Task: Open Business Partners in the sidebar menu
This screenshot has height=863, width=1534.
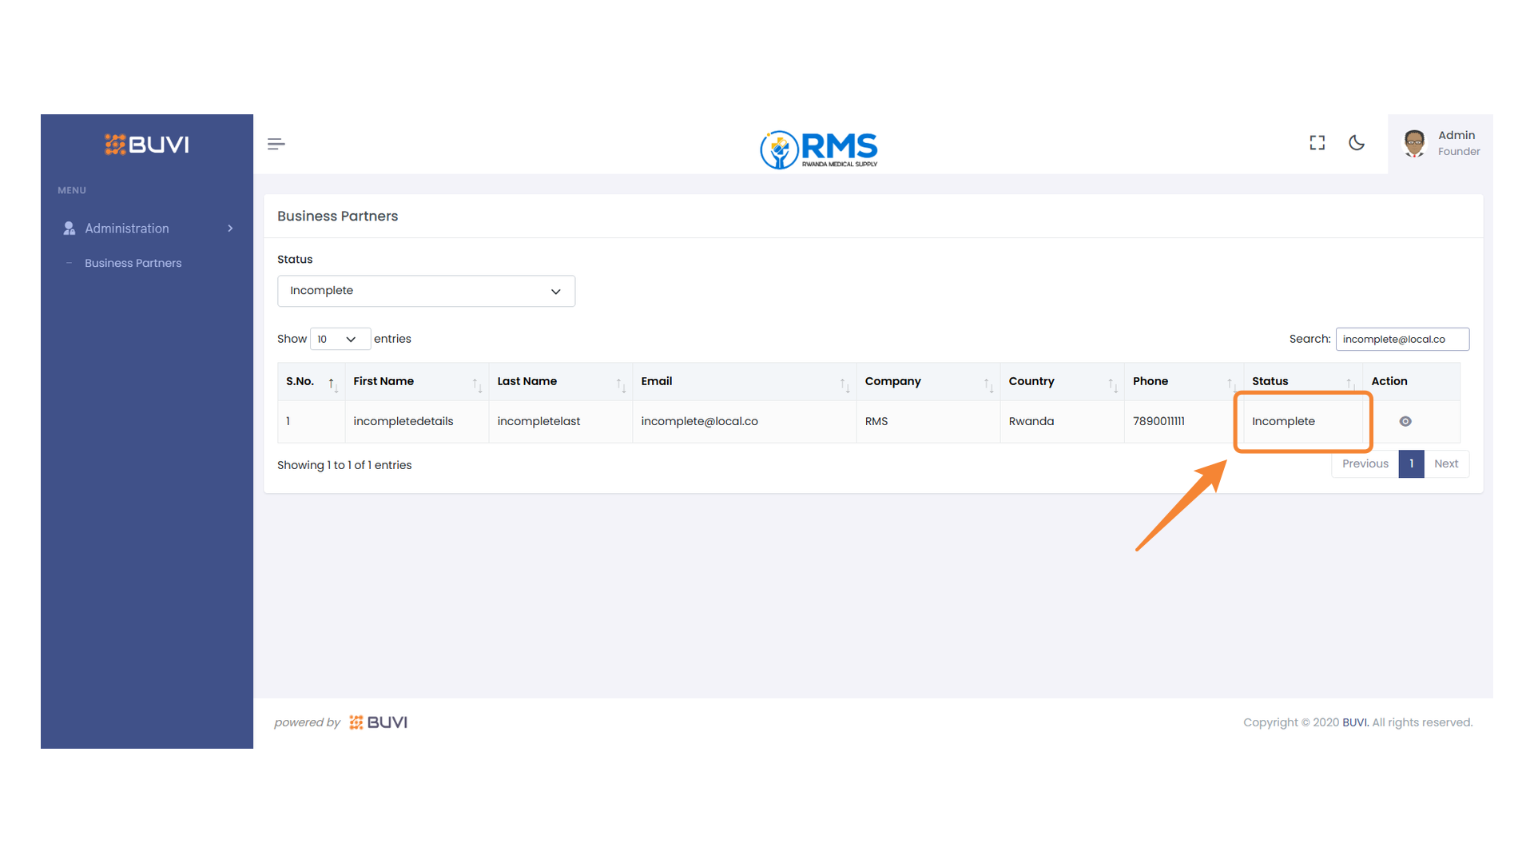Action: (x=133, y=263)
